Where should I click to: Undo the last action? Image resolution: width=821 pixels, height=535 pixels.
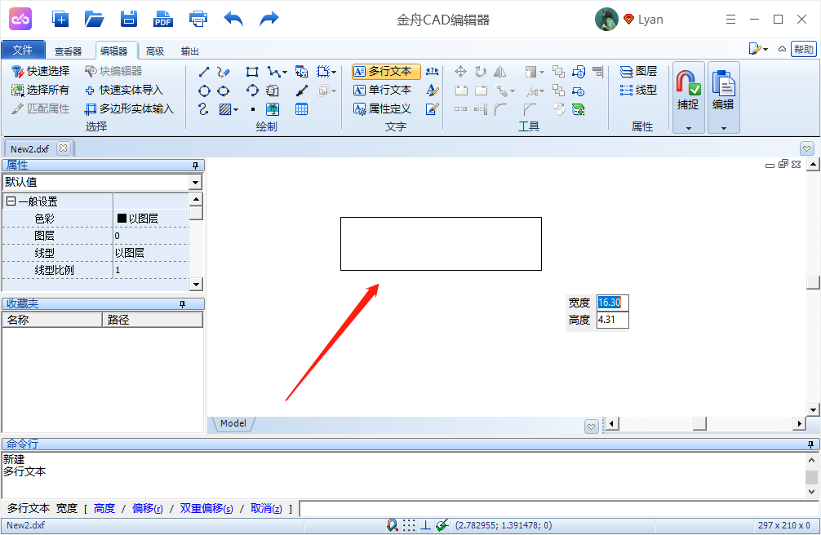(x=233, y=19)
